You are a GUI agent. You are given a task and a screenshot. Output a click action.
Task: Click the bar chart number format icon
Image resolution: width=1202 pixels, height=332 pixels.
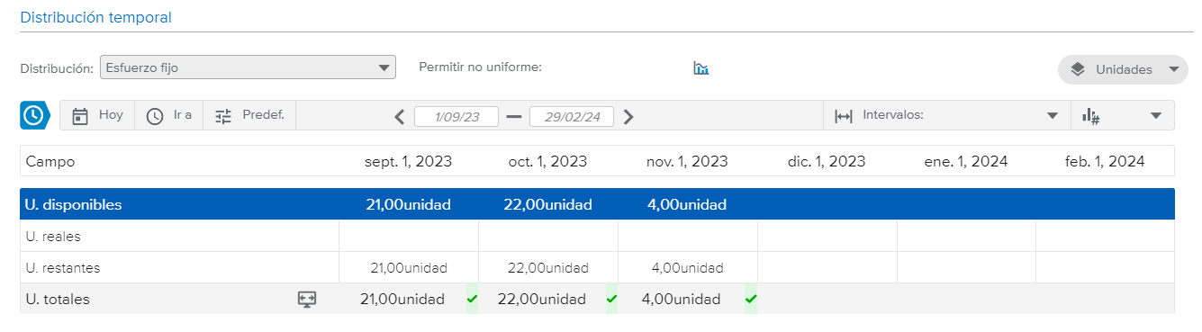[1091, 115]
